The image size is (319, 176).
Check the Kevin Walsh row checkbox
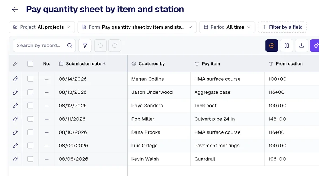(30, 159)
